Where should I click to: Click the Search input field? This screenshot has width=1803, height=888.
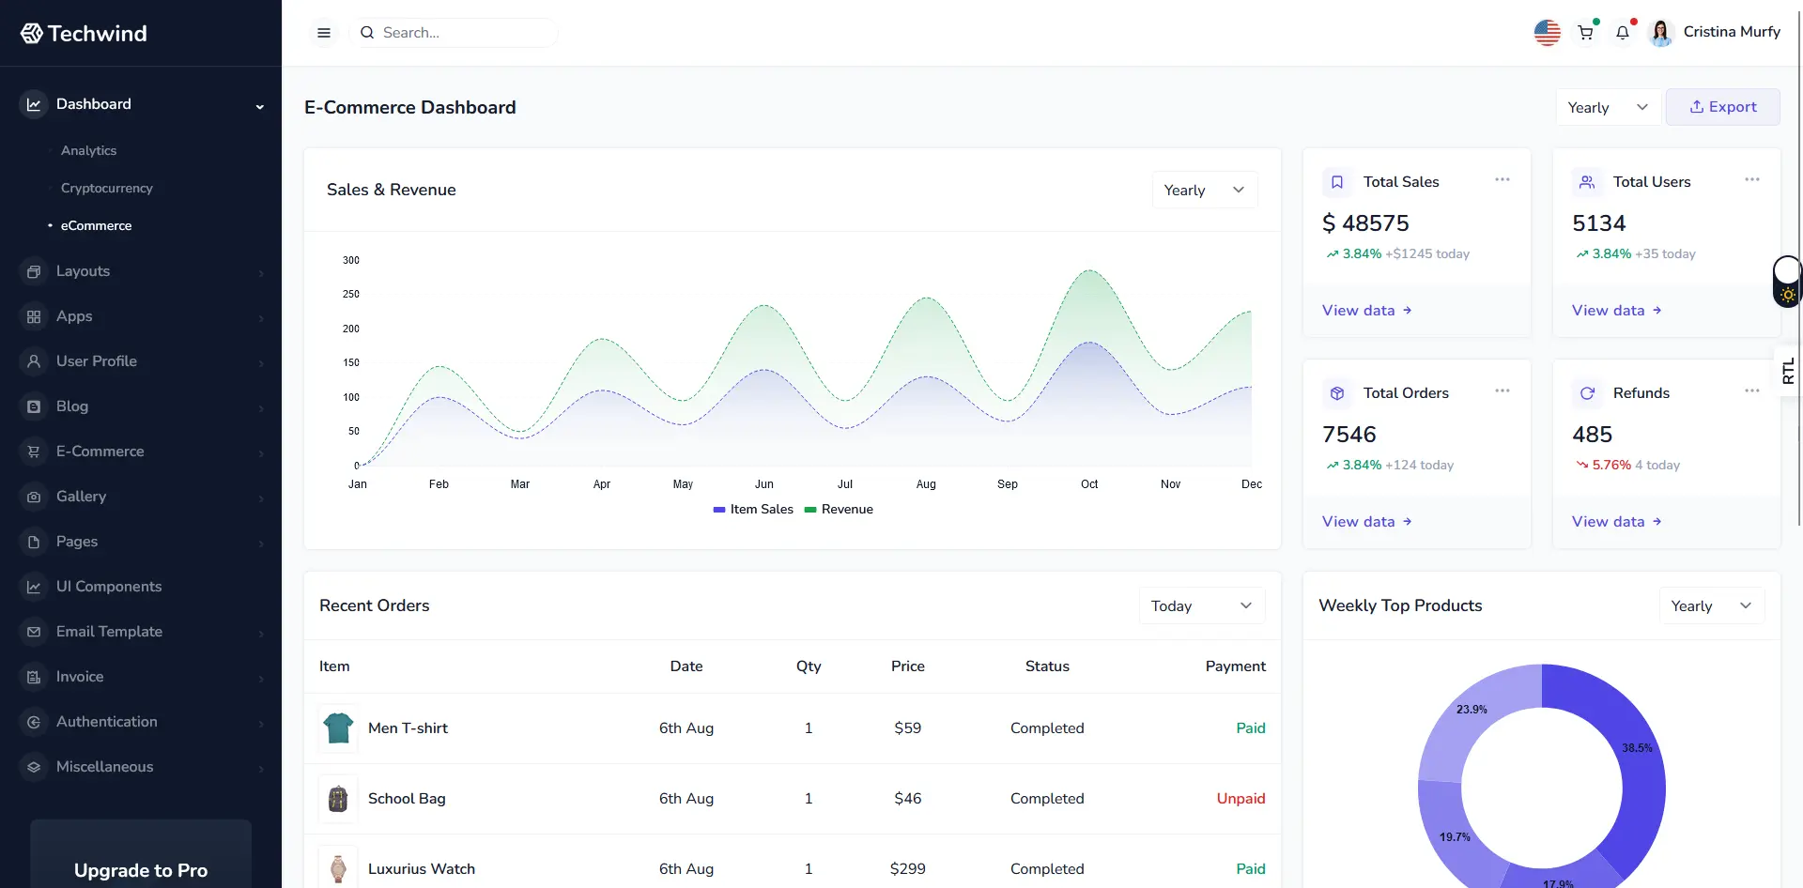coord(454,33)
